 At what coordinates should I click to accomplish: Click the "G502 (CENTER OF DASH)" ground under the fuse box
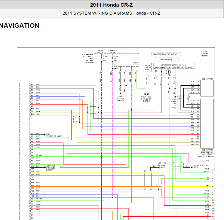pyautogui.click(x=120, y=99)
